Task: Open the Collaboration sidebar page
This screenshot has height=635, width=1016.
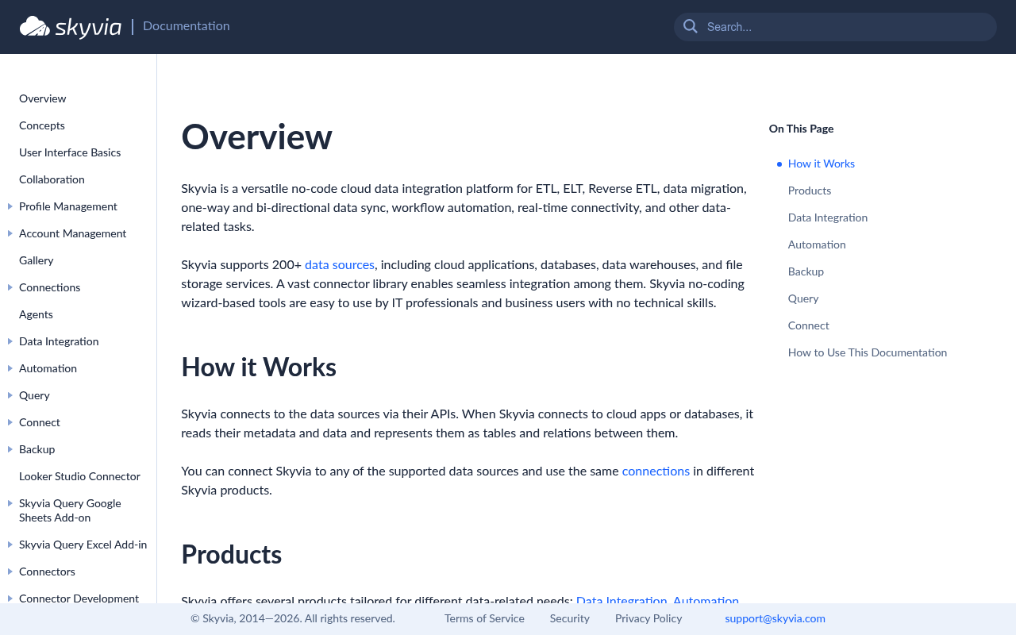Action: (52, 179)
